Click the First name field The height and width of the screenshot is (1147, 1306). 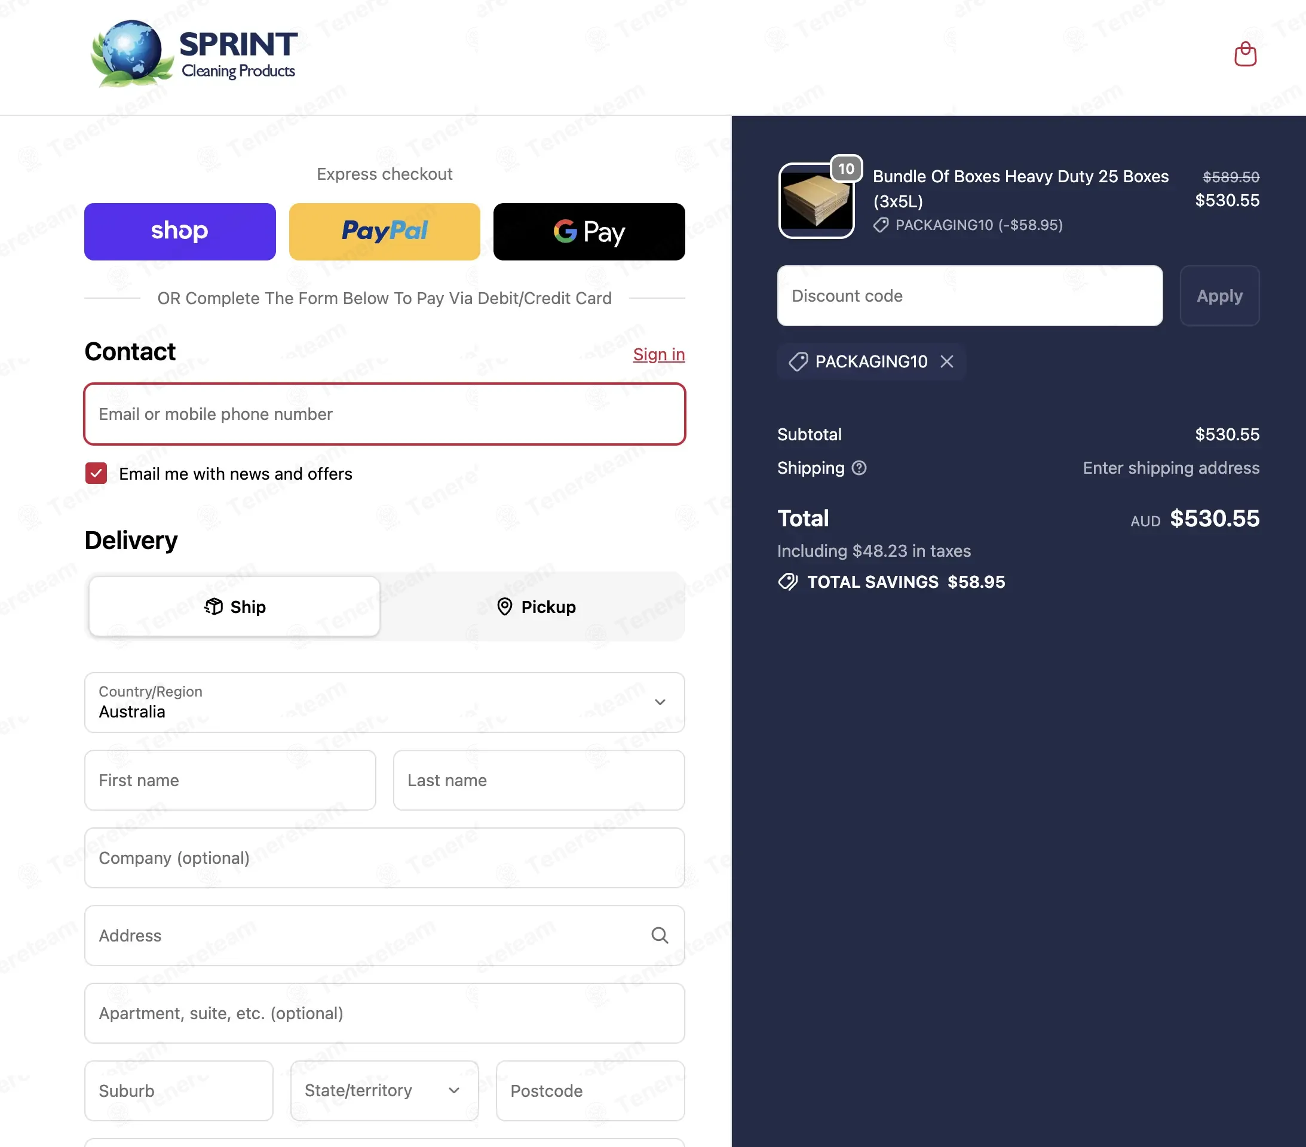pos(230,780)
